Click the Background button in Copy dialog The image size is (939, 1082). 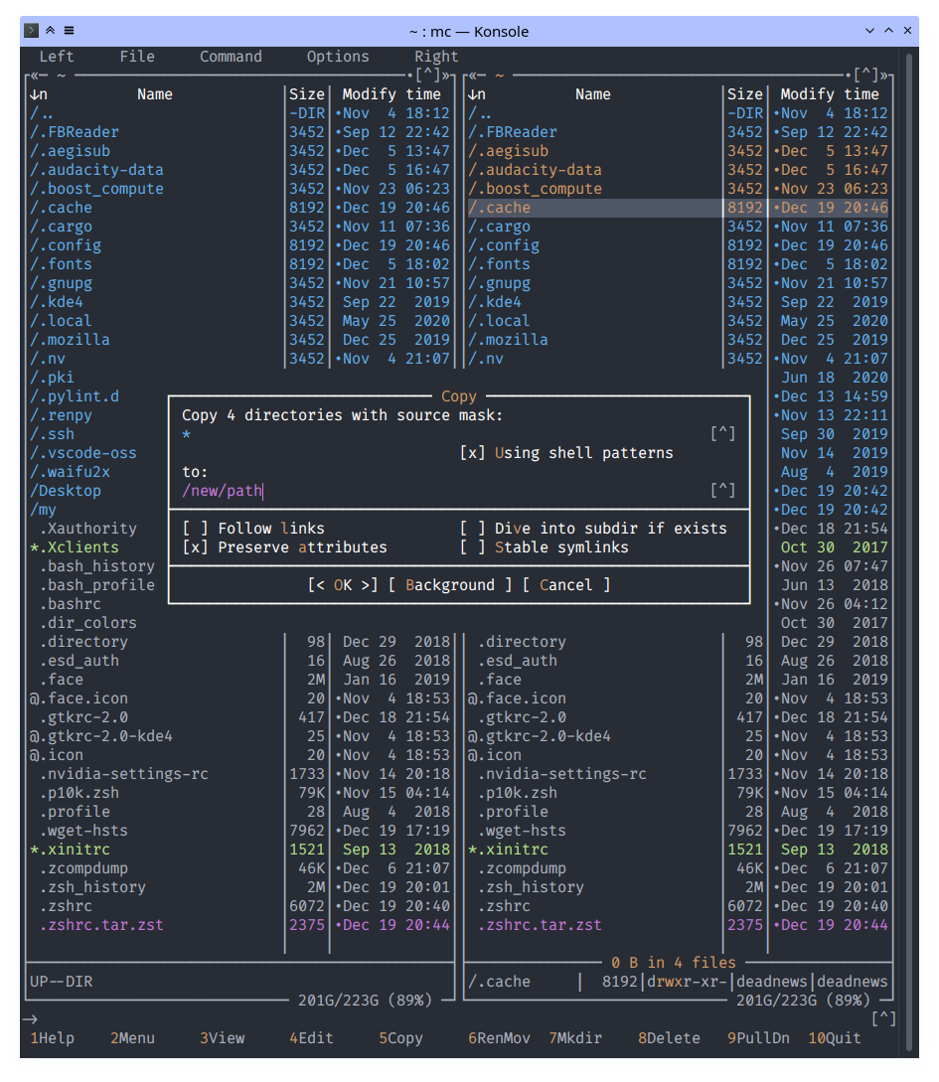tap(450, 585)
